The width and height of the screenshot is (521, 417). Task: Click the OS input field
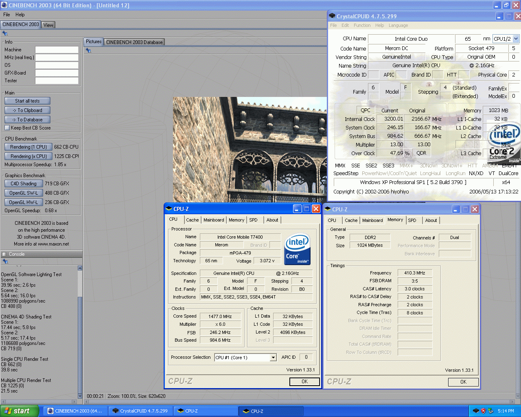click(57, 65)
